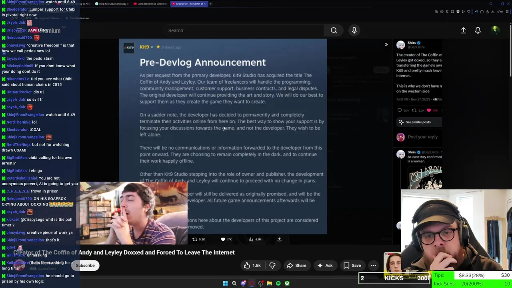Click the Pre-Devlog Announcement heading
Screen dimensions: 512x288
[x=202, y=62]
